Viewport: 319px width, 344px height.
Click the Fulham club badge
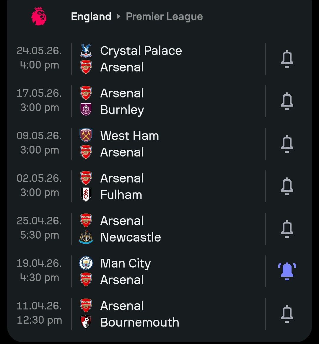tap(86, 195)
